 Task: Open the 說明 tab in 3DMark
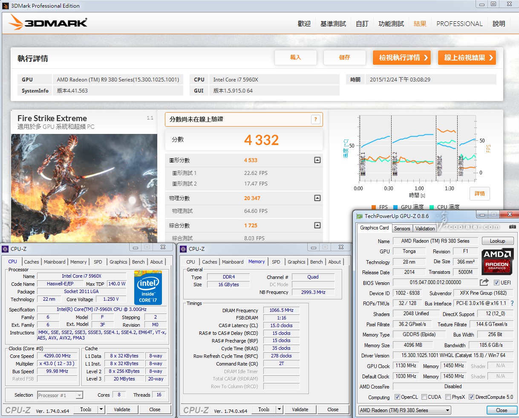coord(499,24)
